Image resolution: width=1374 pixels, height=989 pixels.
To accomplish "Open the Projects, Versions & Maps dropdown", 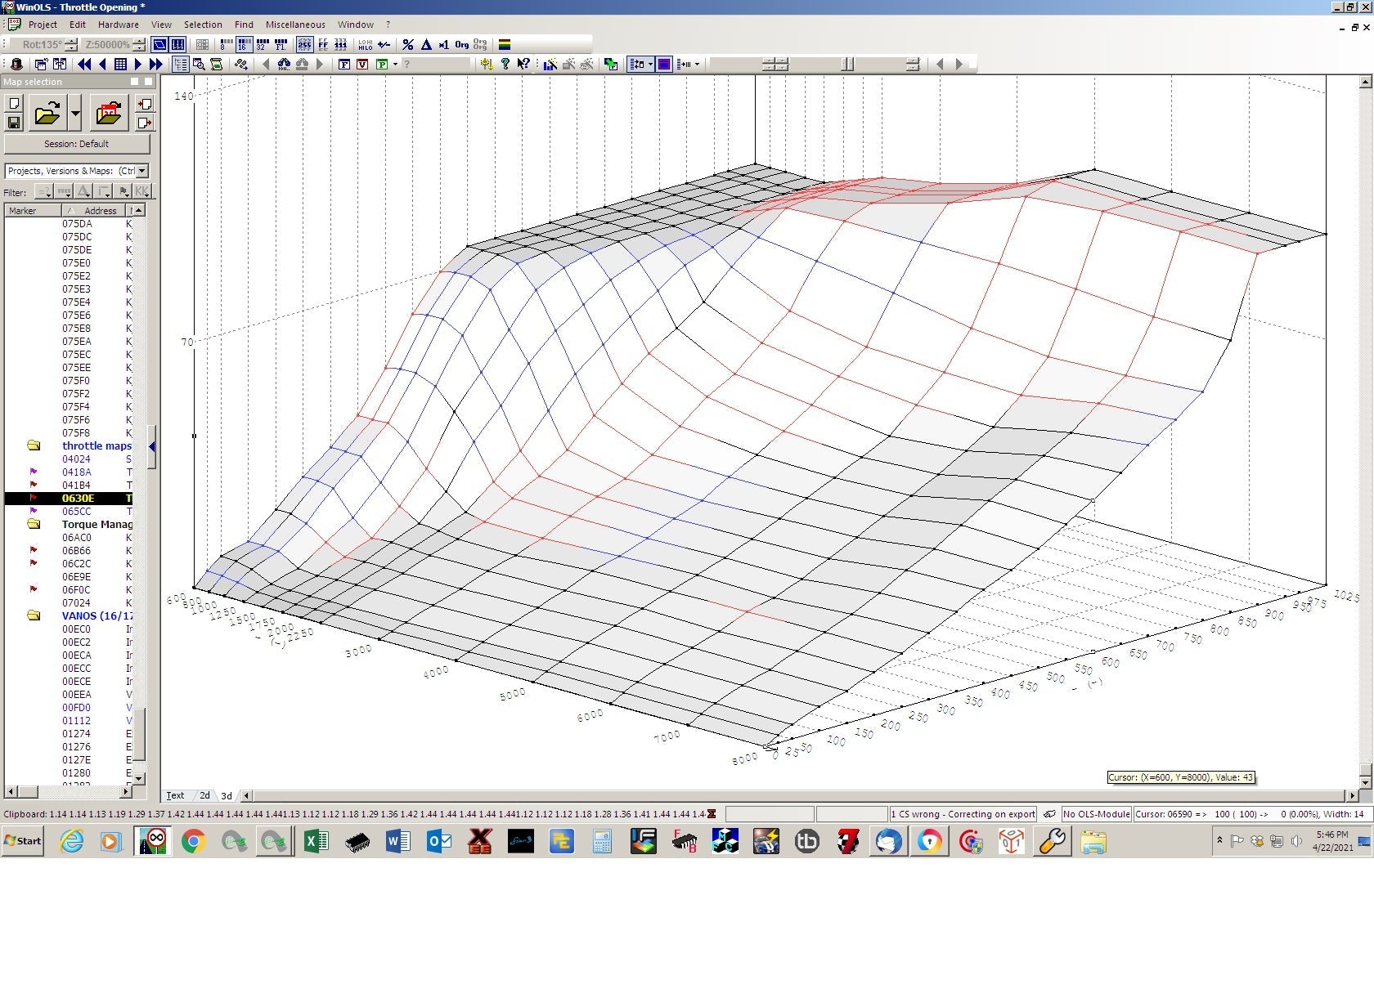I will click(141, 171).
